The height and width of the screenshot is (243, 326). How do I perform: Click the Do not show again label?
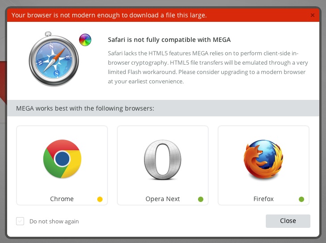[x=54, y=222]
